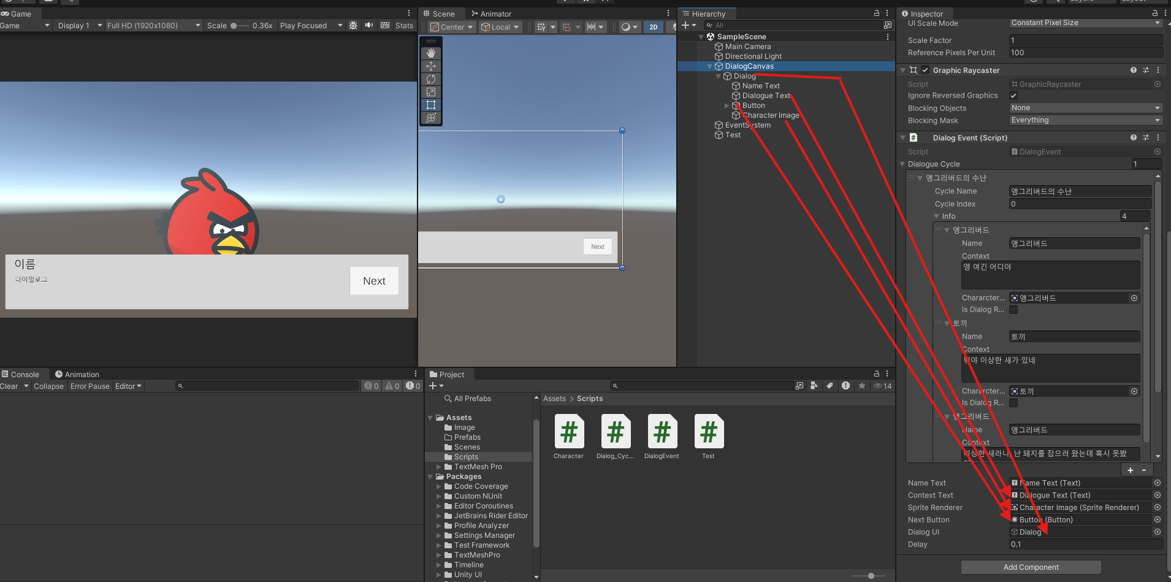Click the draw mode sphere icon in Scene

click(x=625, y=27)
